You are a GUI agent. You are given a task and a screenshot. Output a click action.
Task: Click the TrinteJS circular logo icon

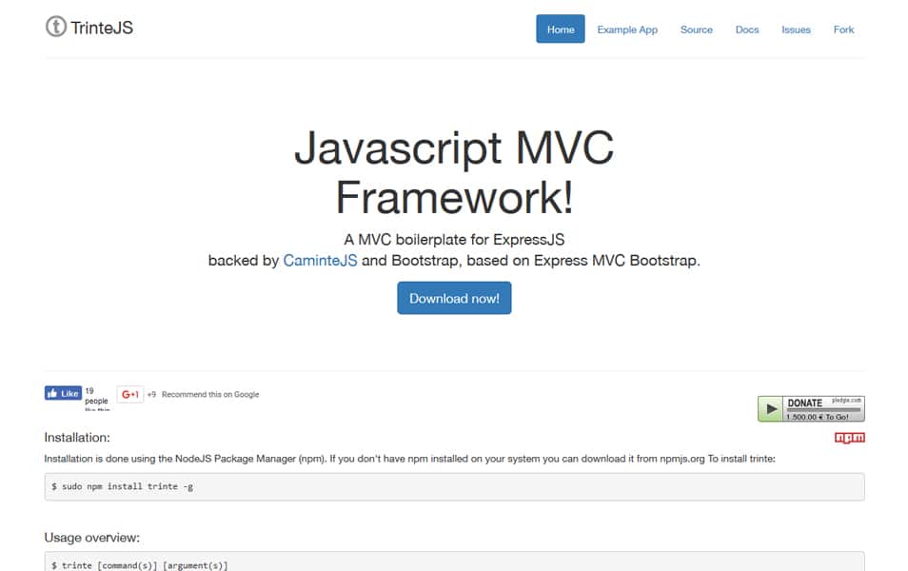(x=56, y=27)
